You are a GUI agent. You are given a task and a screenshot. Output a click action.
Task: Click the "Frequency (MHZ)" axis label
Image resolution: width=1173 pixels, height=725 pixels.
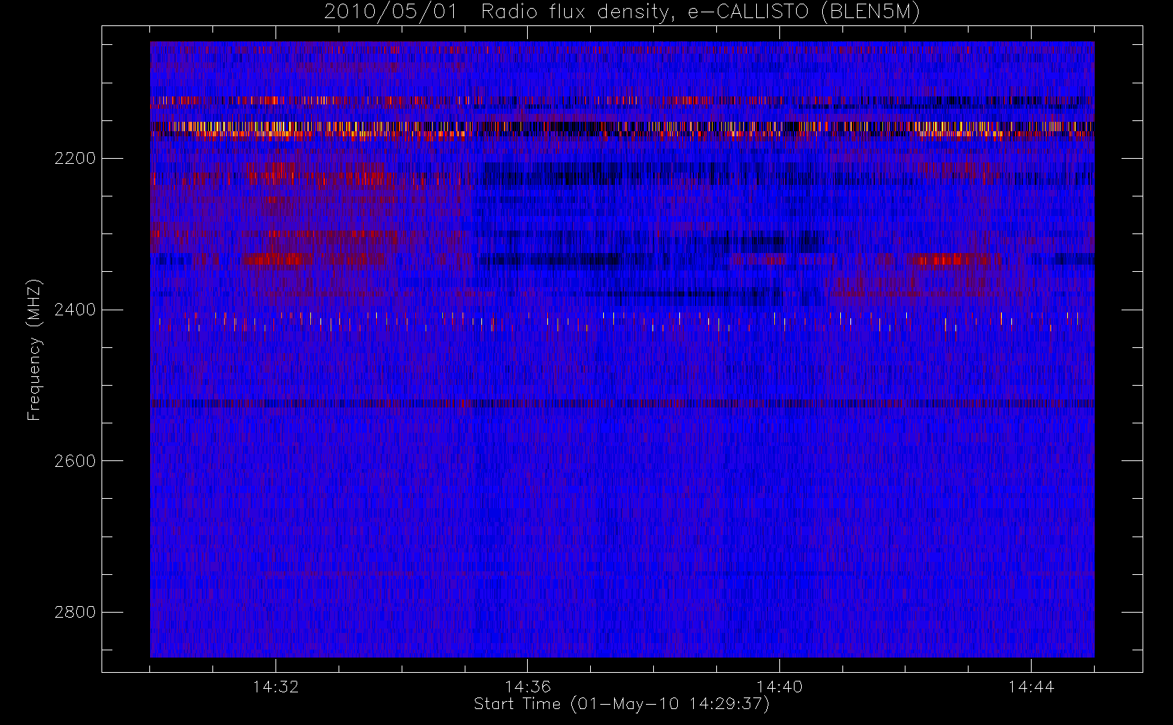pyautogui.click(x=34, y=349)
